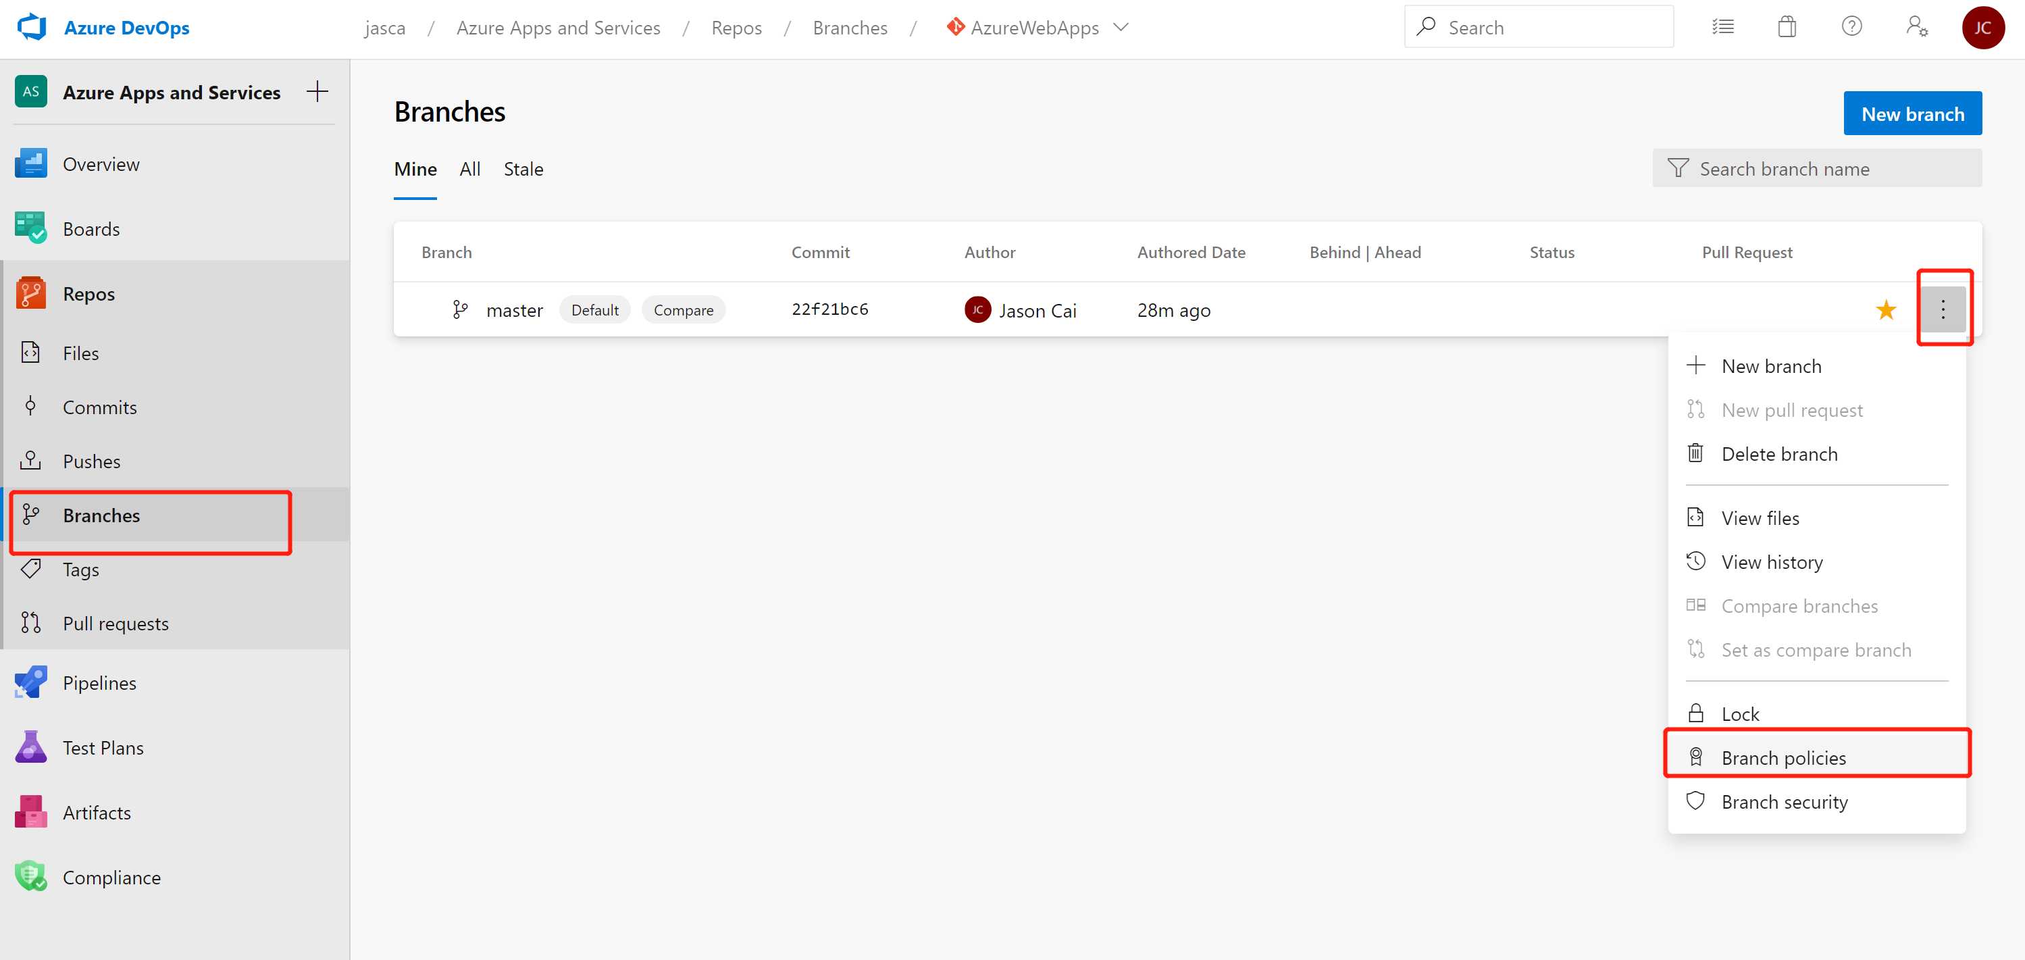2025x960 pixels.
Task: Click the jasca breadcrumb link
Action: pyautogui.click(x=384, y=28)
